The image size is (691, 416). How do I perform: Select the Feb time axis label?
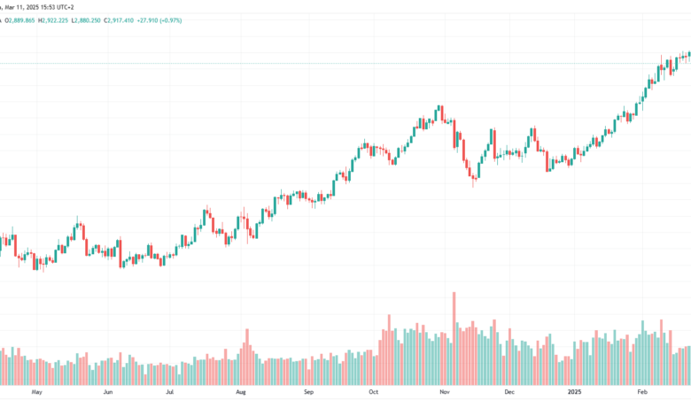click(642, 392)
